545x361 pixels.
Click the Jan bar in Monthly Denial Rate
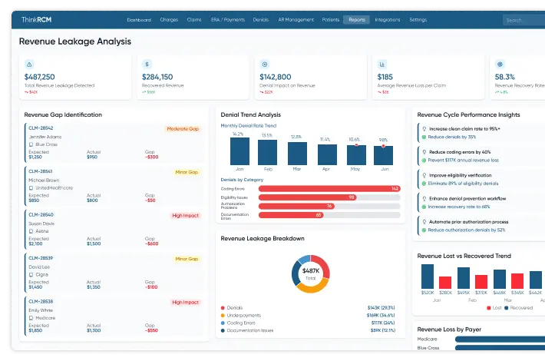pyautogui.click(x=239, y=151)
